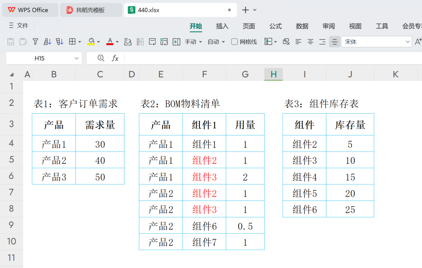Expand the font color dropdown arrow
This screenshot has width=422, height=268.
tap(117, 42)
